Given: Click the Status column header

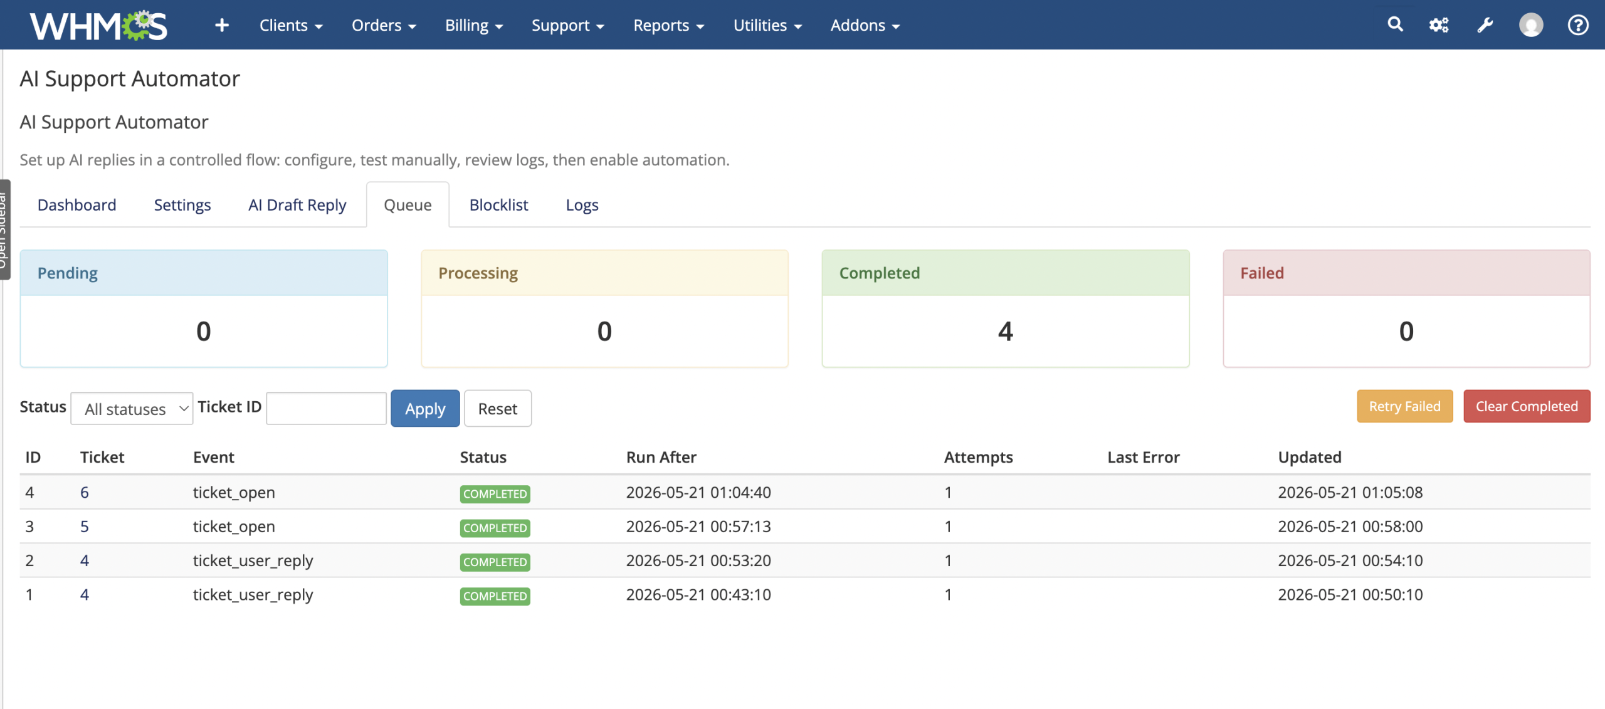Looking at the screenshot, I should (x=483, y=458).
